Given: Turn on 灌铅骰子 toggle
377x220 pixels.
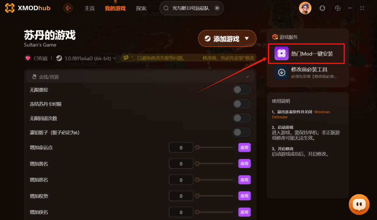Looking at the screenshot, I should (242, 132).
